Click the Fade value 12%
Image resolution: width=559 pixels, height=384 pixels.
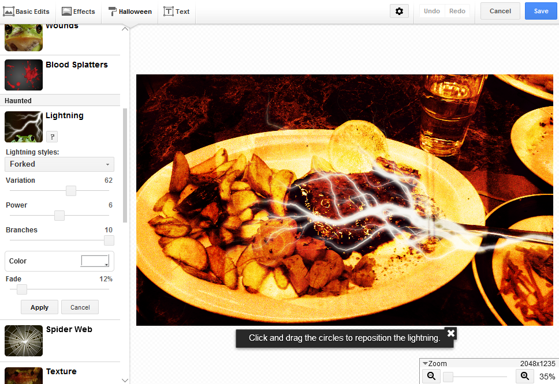coord(106,279)
